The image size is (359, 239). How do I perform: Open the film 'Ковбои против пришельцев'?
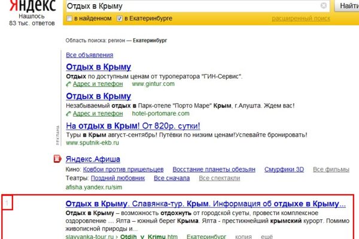123,170
